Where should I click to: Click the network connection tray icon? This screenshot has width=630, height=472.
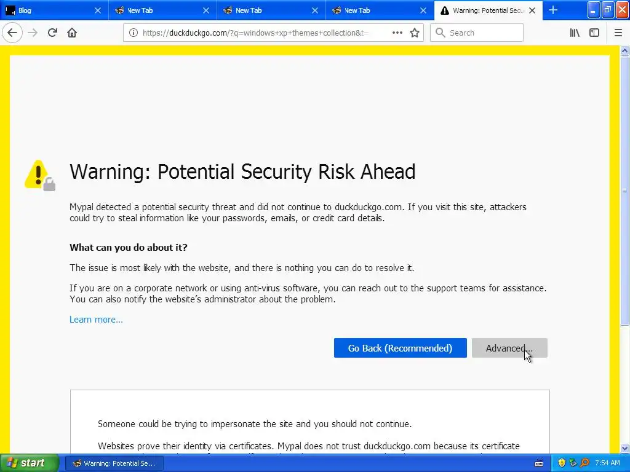pyautogui.click(x=573, y=463)
